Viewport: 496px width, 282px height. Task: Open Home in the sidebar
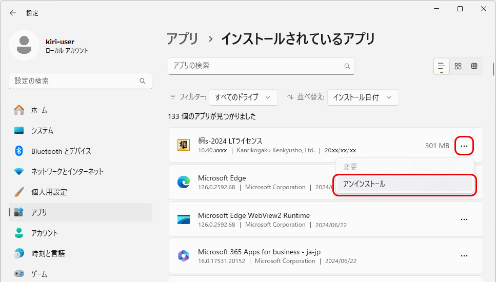(81, 110)
